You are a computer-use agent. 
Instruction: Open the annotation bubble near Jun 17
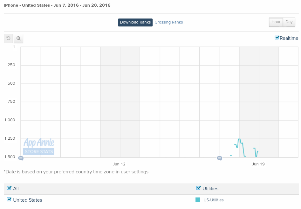(x=219, y=158)
